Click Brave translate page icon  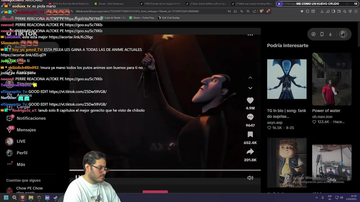(242, 11)
